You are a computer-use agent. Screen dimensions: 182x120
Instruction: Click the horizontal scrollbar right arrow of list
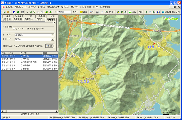pyautogui.click(x=57, y=111)
